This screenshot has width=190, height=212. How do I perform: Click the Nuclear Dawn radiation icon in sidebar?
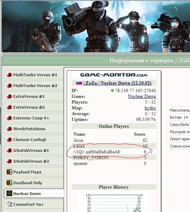(x=9, y=194)
